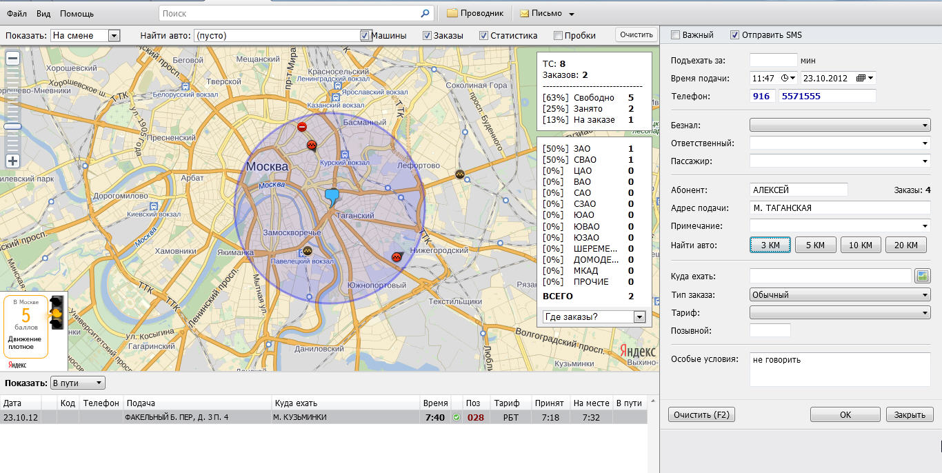Search cars within 5 КМ

(x=815, y=245)
